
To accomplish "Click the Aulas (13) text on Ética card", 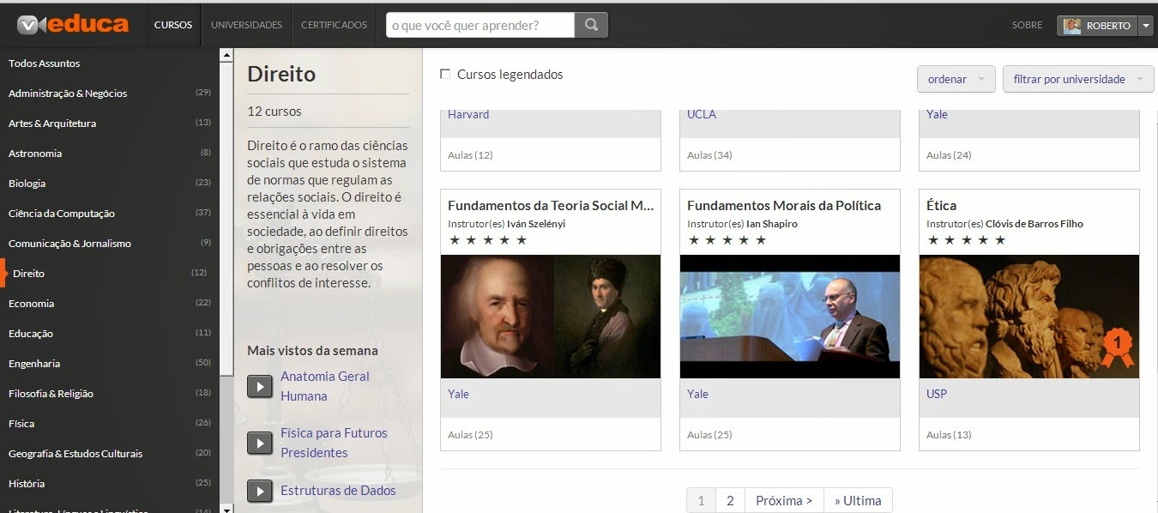I will tap(949, 435).
